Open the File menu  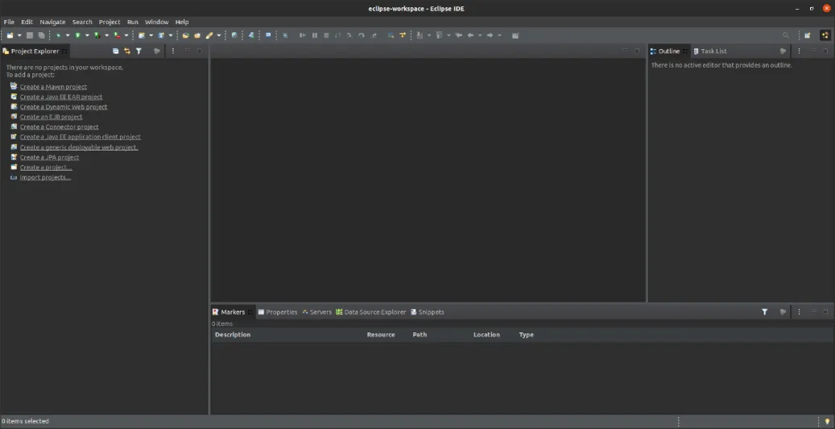click(x=9, y=22)
